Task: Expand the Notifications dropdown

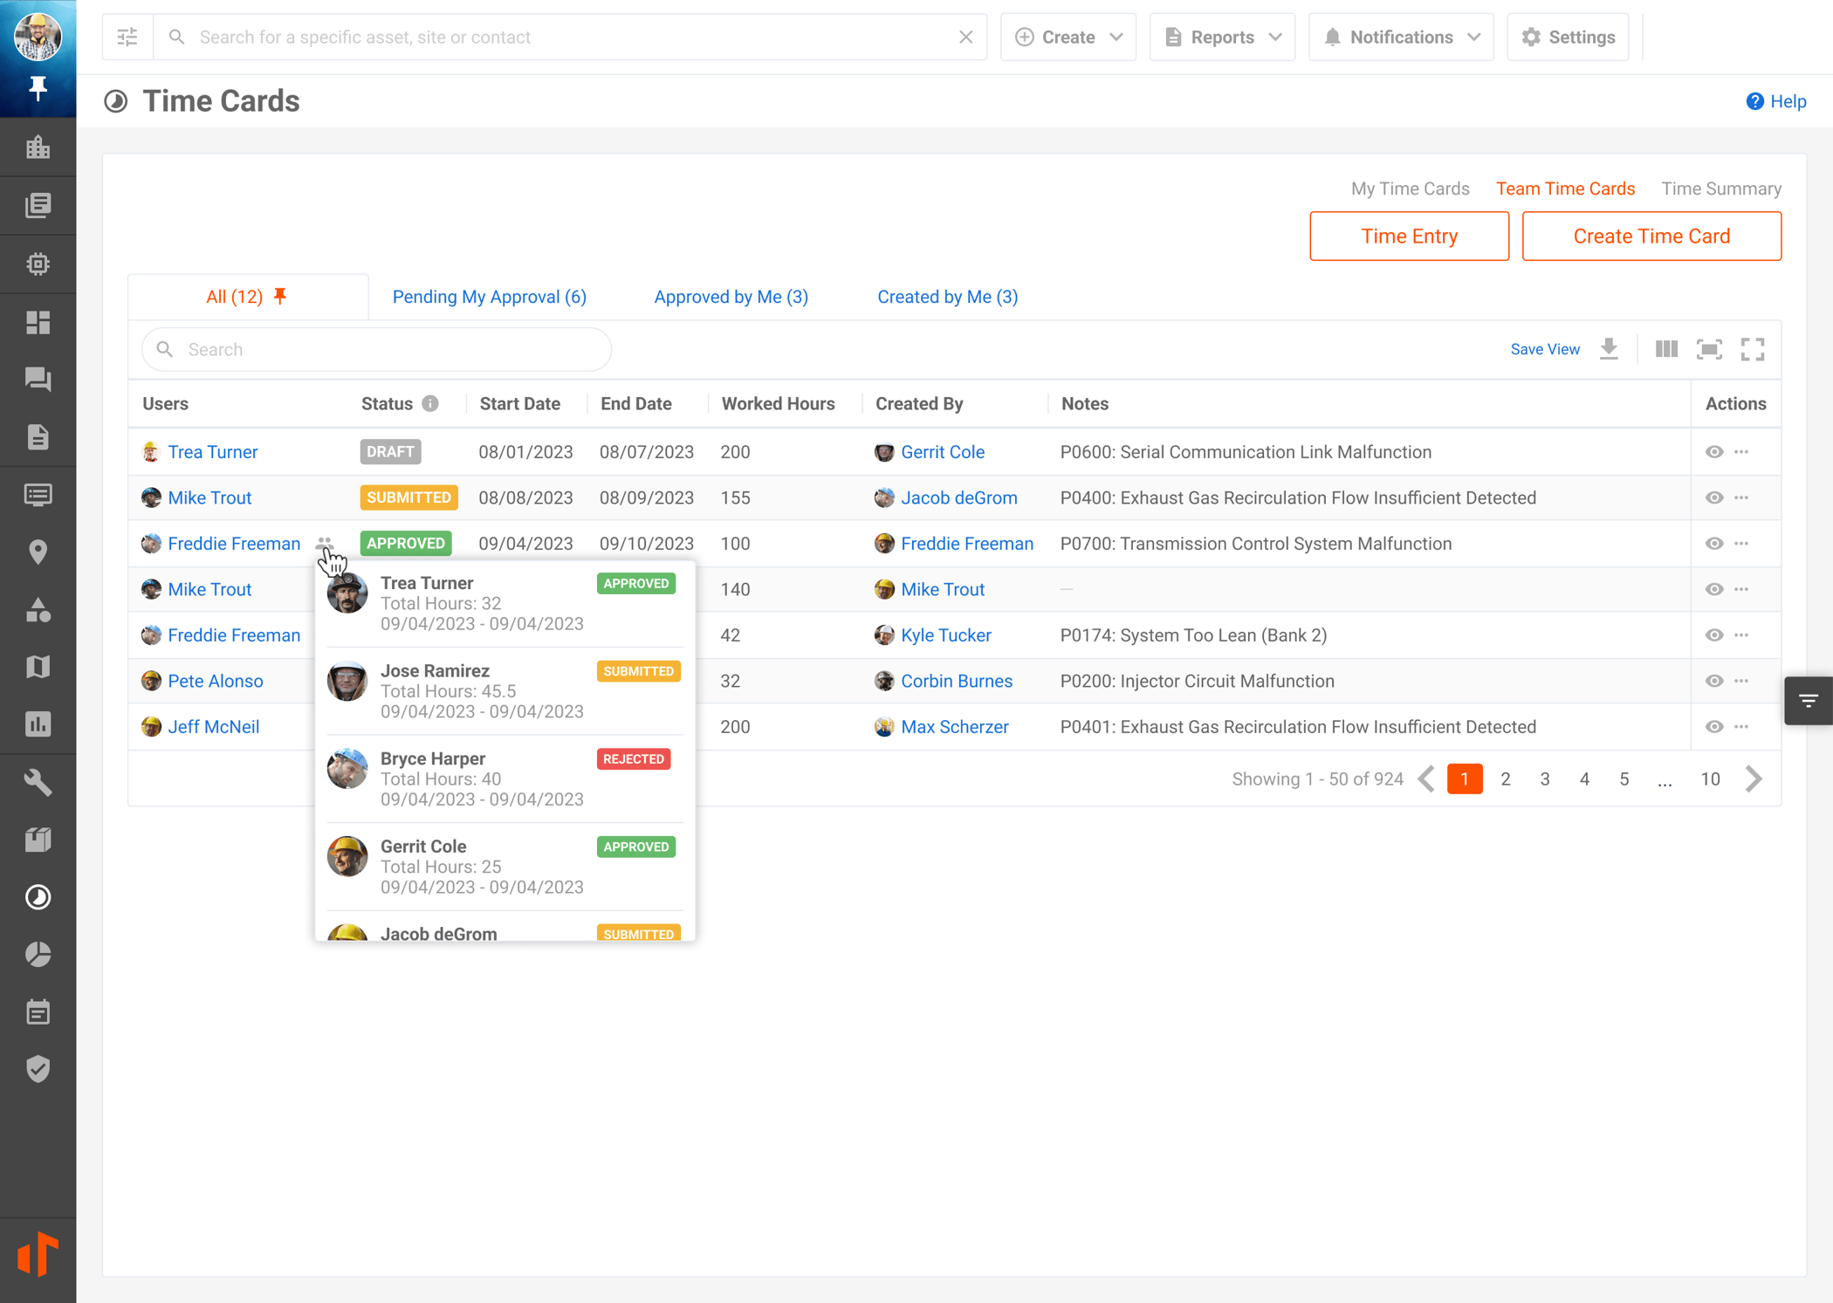Action: point(1401,37)
